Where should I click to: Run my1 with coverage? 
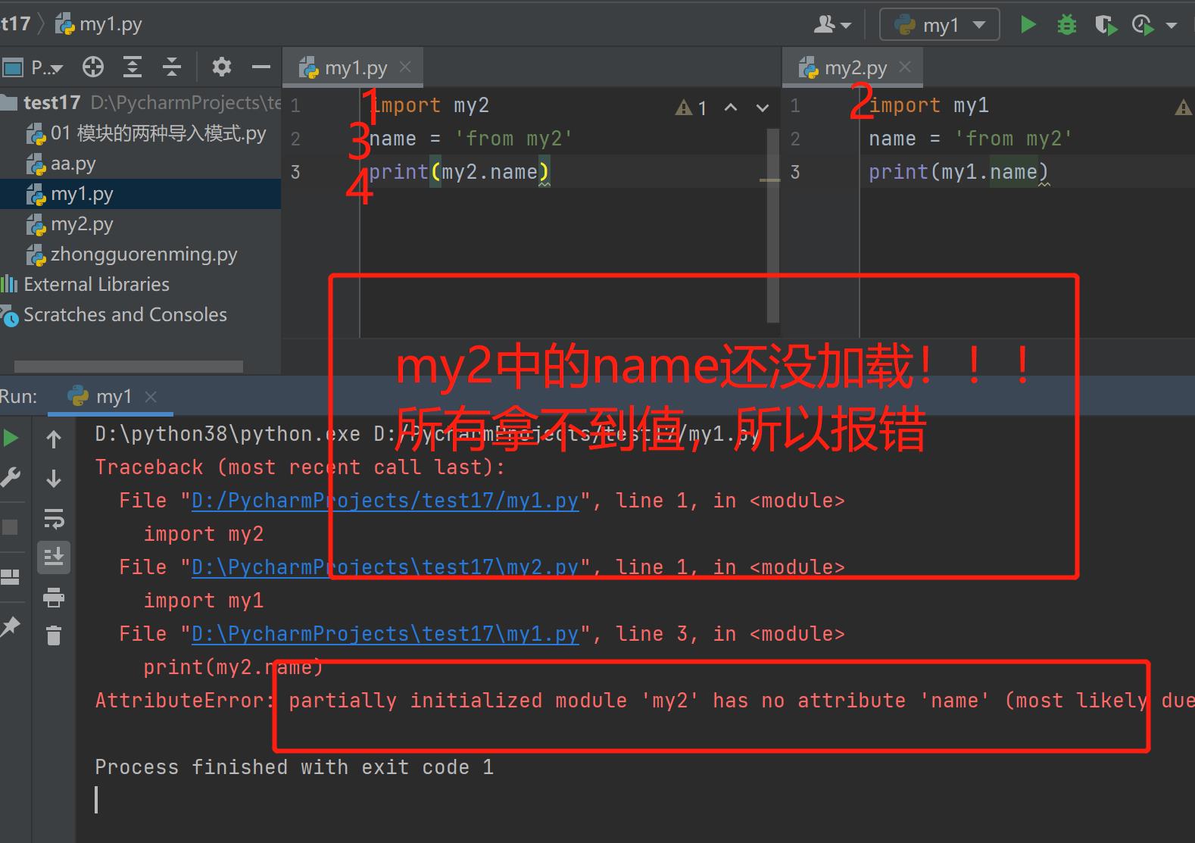point(1106,25)
